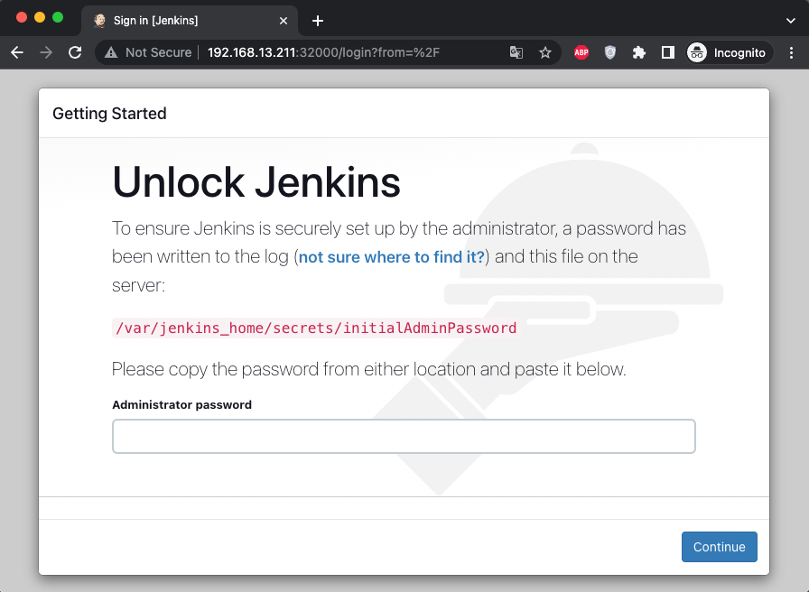Reload the Jenkins login page
The image size is (809, 592).
75,52
